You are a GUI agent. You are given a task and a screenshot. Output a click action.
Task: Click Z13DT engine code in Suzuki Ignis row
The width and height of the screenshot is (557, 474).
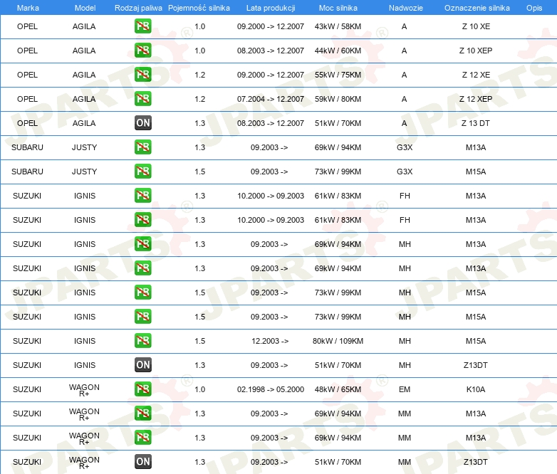pos(476,365)
